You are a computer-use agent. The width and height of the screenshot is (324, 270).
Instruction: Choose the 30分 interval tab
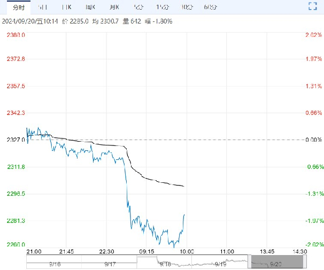tap(187, 7)
